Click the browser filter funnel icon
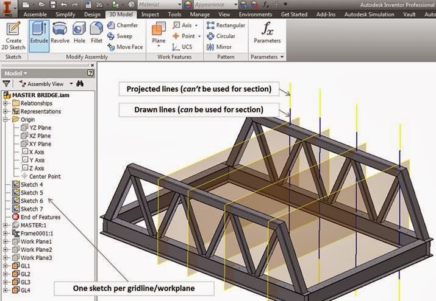This screenshot has height=301, width=436. (6, 83)
